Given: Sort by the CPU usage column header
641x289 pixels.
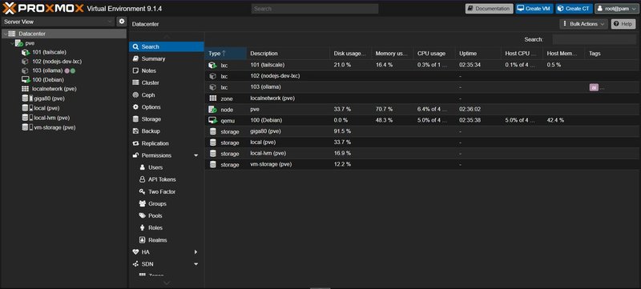Looking at the screenshot, I should (x=434, y=54).
